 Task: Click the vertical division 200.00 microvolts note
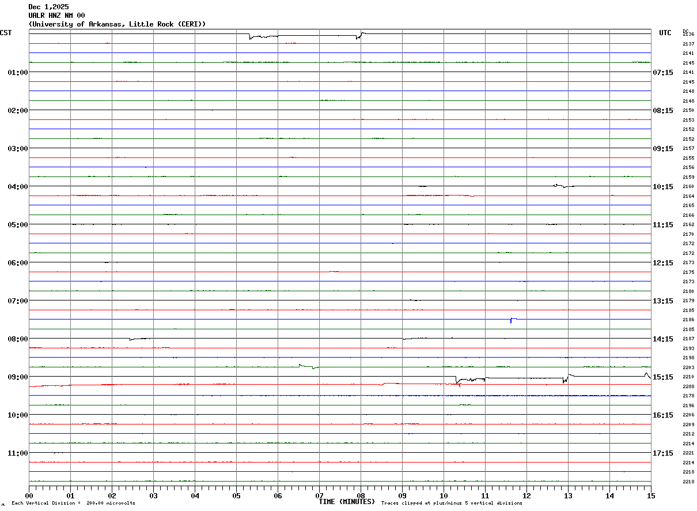[74, 504]
